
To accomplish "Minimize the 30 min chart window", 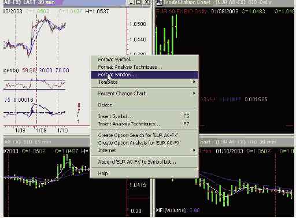I will (132, 2).
